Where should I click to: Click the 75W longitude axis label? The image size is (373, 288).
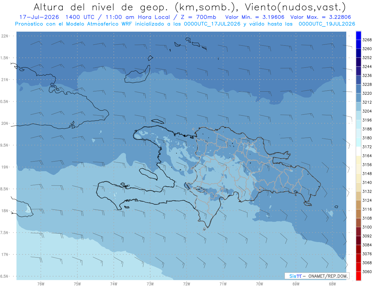point(77,284)
